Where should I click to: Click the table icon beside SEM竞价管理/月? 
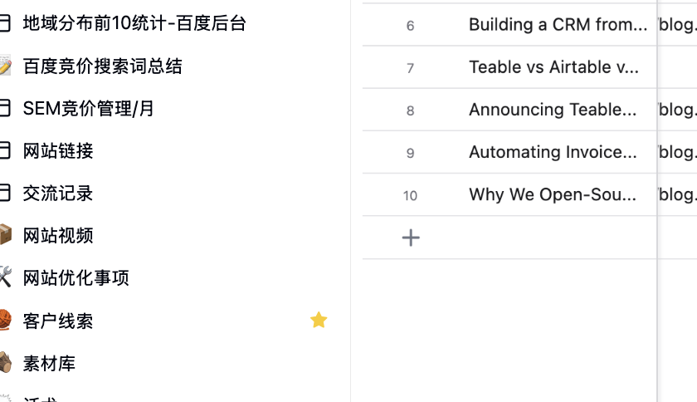[x=5, y=108]
